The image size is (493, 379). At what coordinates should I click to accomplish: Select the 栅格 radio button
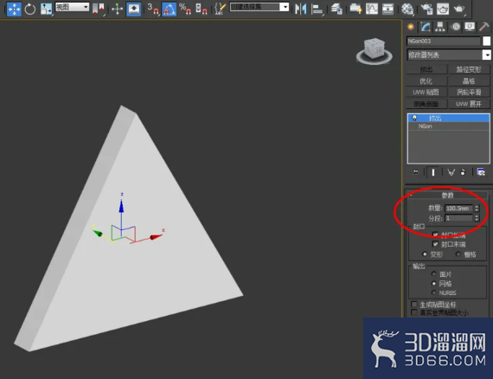point(458,254)
